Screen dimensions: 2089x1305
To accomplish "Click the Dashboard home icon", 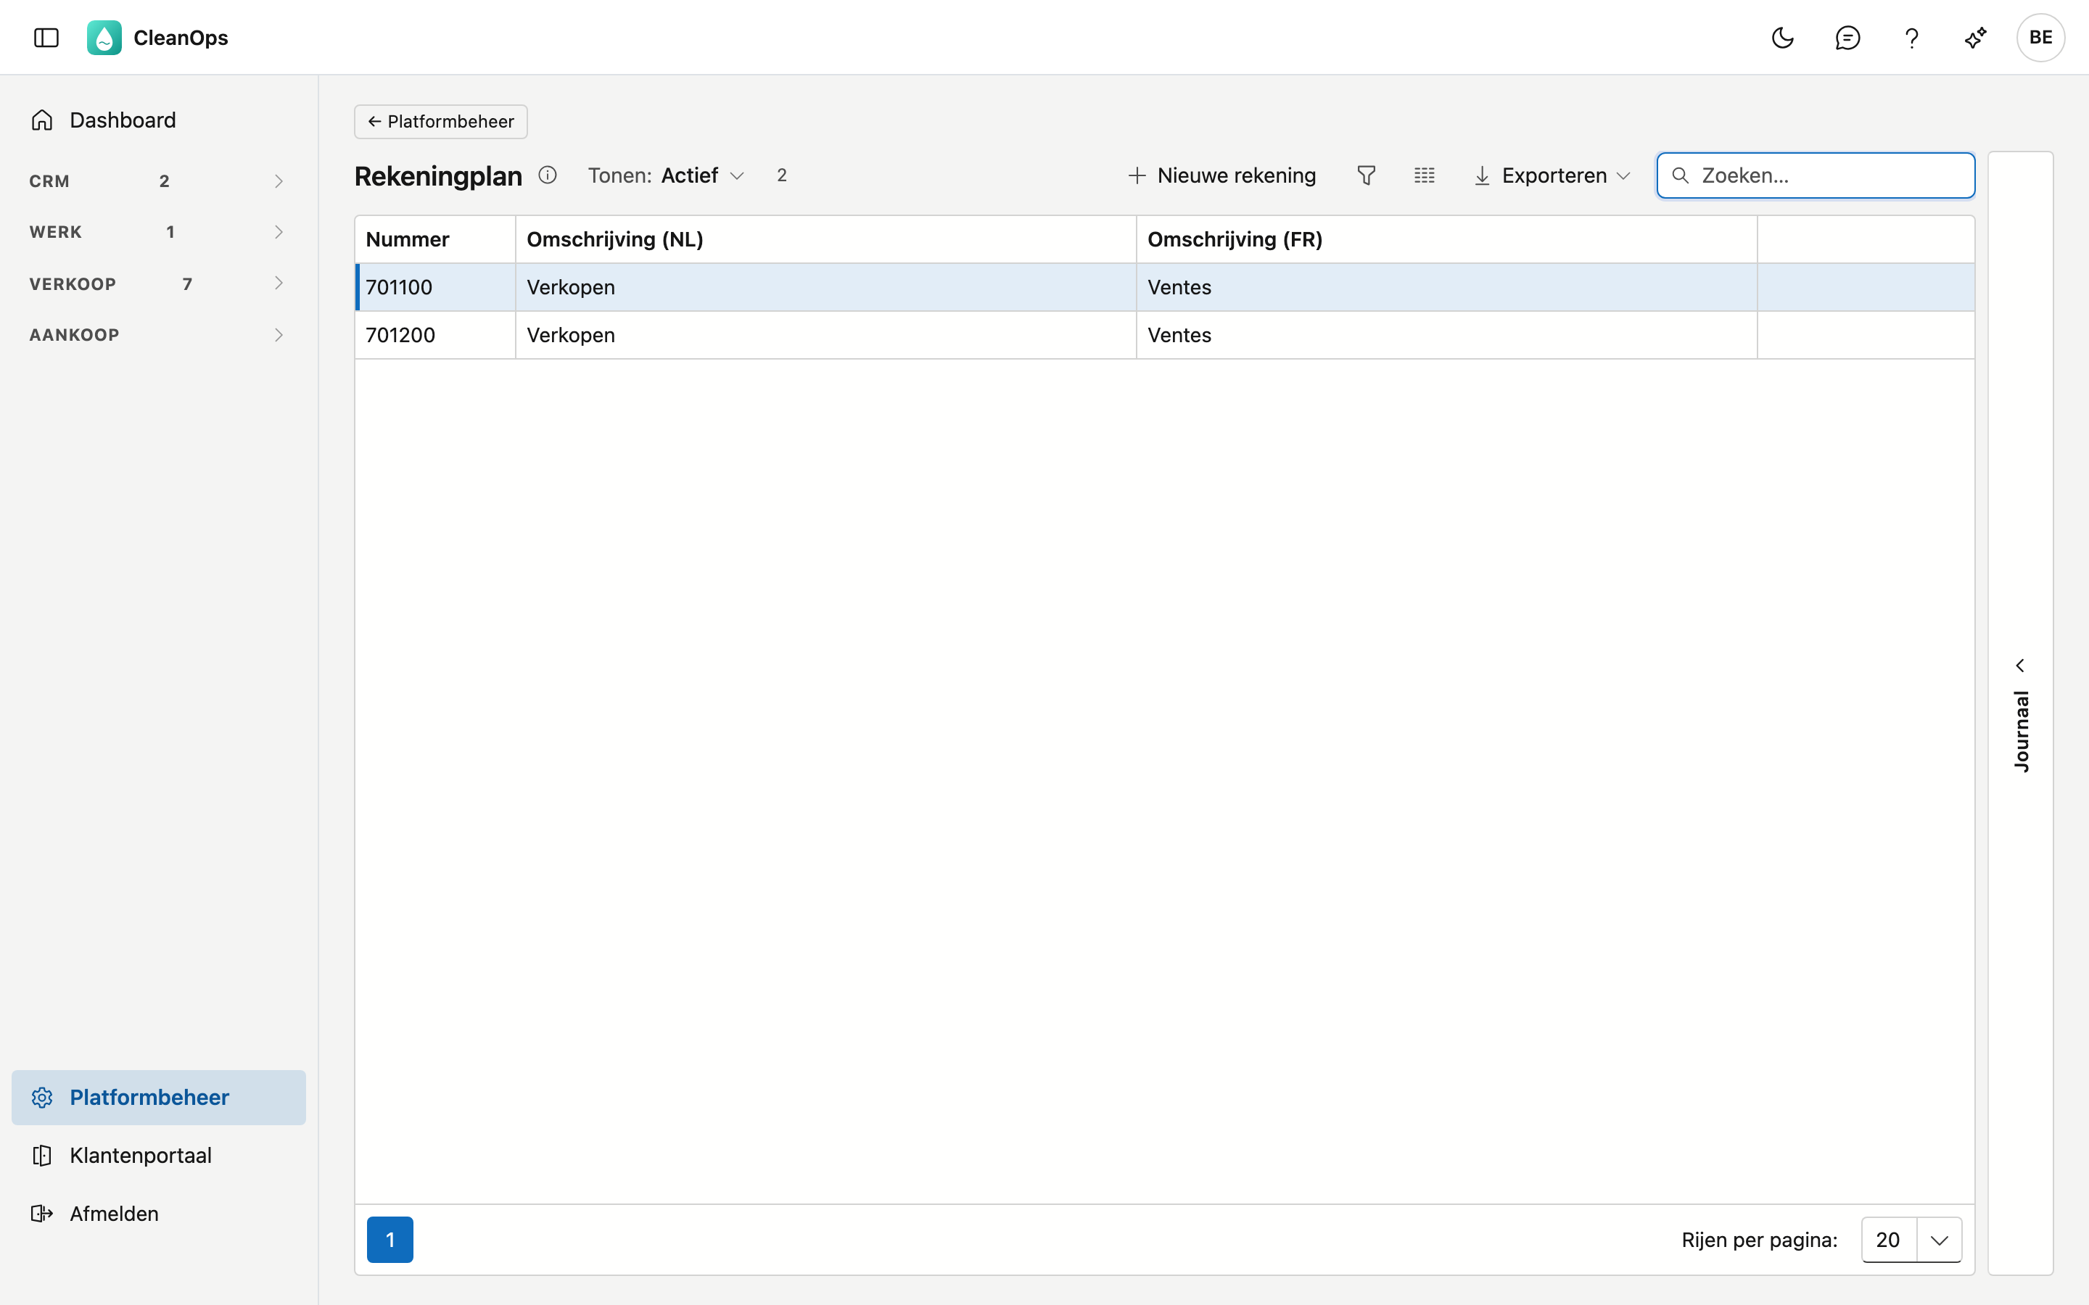I will [x=42, y=120].
